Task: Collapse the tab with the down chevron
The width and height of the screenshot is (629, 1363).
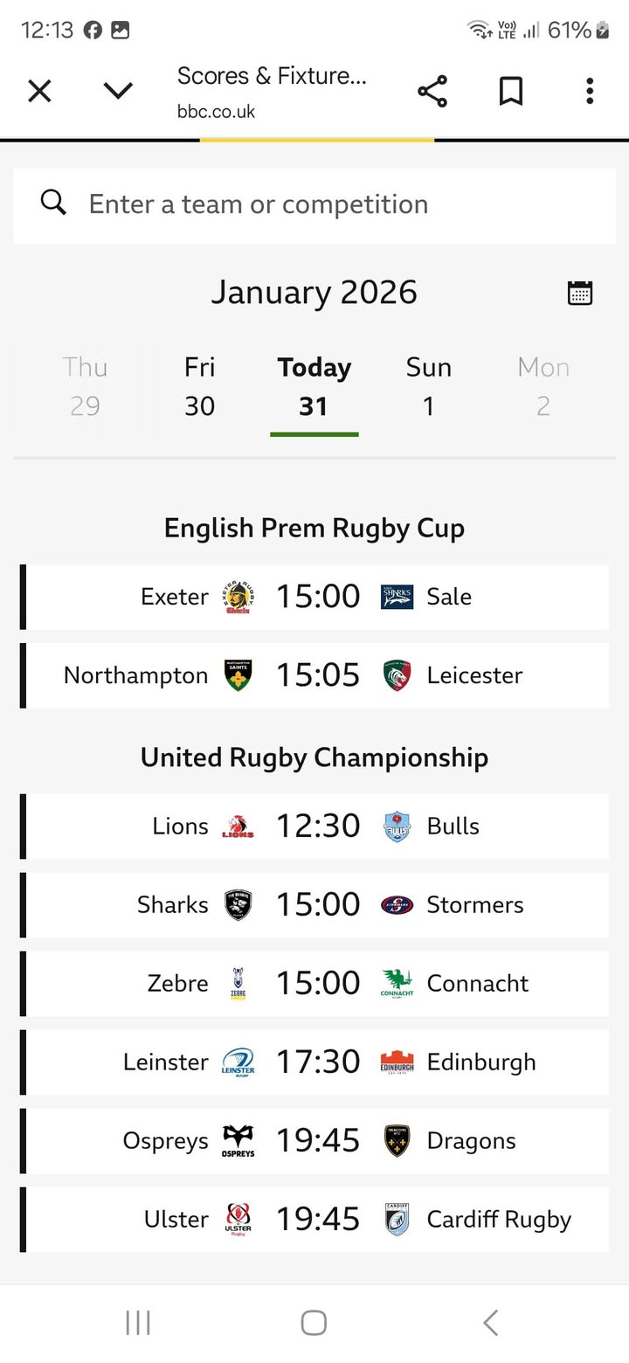Action: [x=118, y=91]
